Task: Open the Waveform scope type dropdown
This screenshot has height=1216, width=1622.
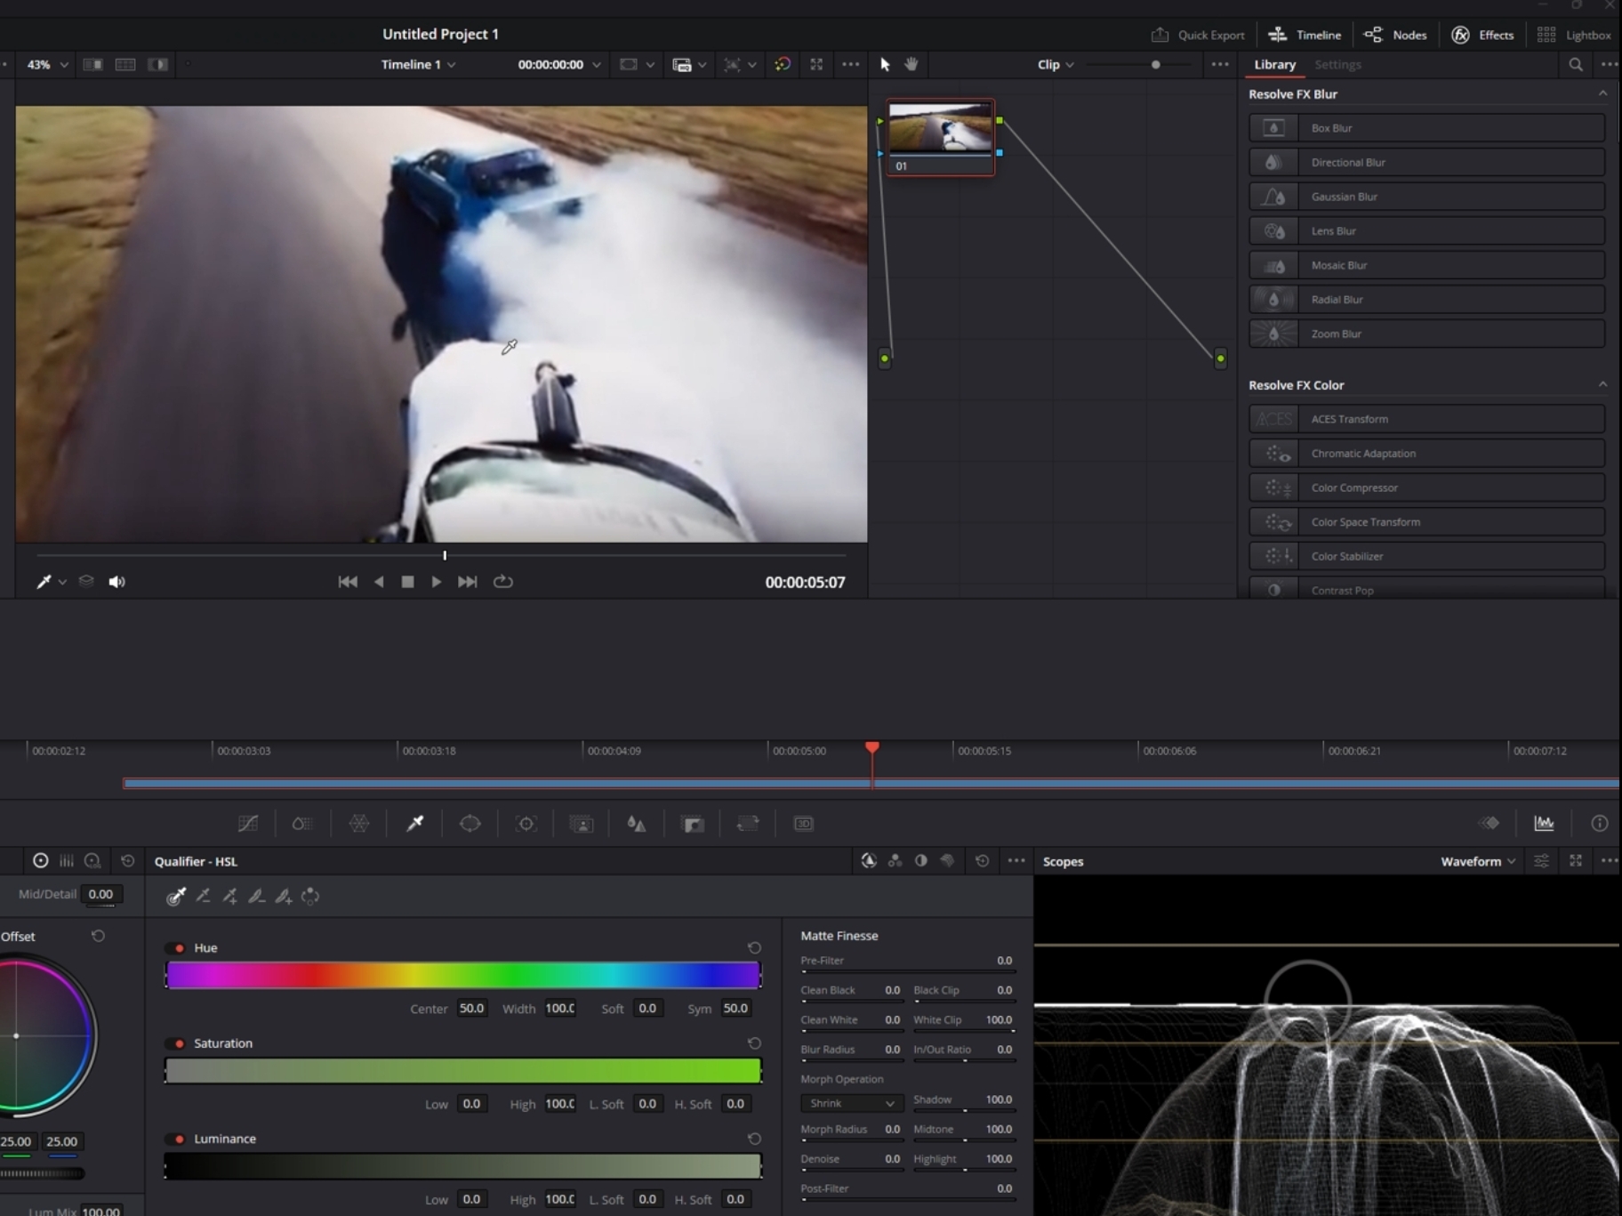Action: (1478, 861)
